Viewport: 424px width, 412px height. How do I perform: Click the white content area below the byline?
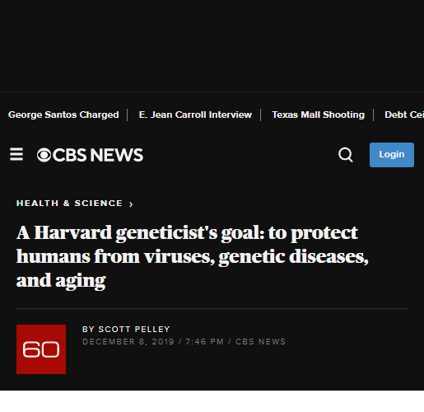coord(212,401)
